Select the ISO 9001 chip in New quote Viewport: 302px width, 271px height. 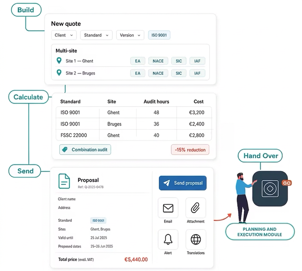(x=159, y=35)
